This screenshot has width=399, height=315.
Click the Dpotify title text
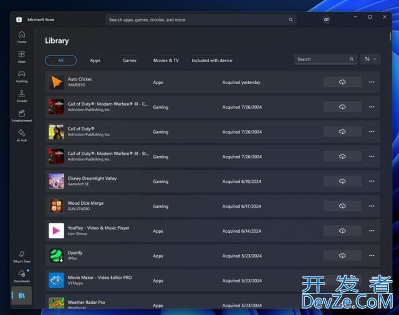click(75, 253)
